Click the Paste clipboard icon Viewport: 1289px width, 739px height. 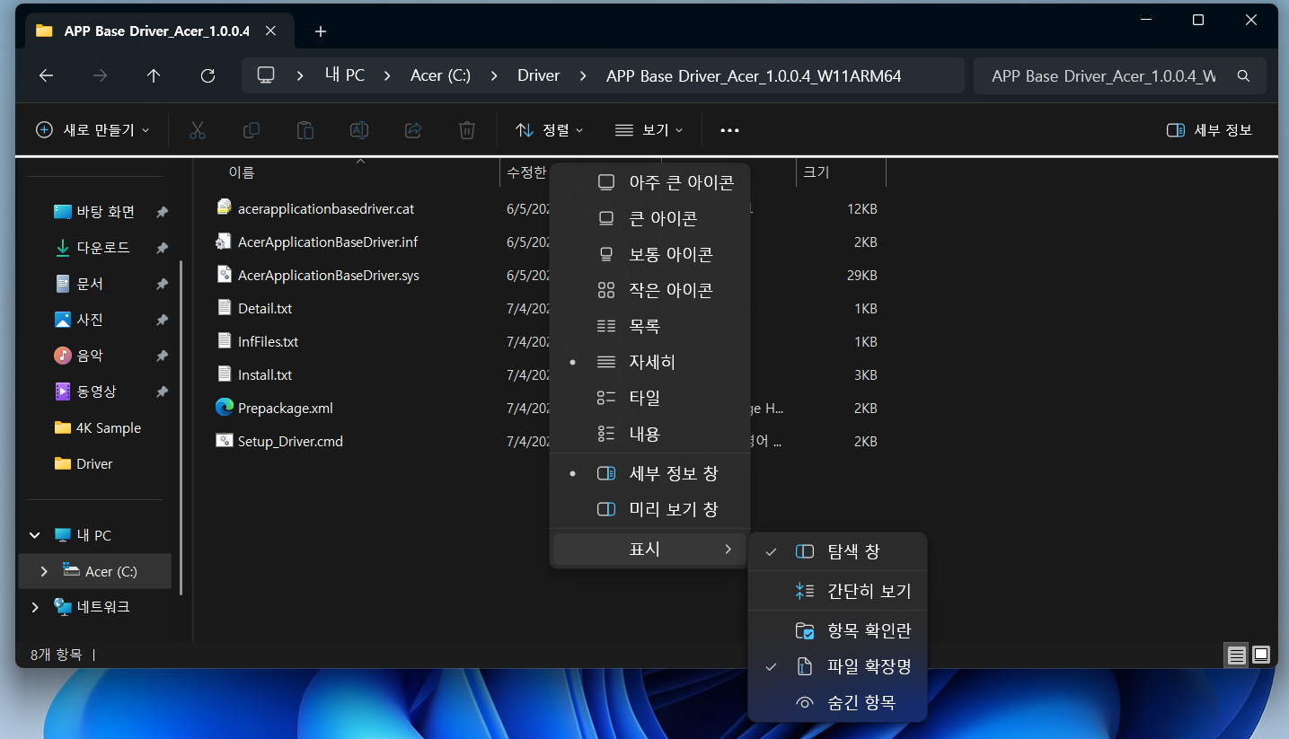coord(305,130)
